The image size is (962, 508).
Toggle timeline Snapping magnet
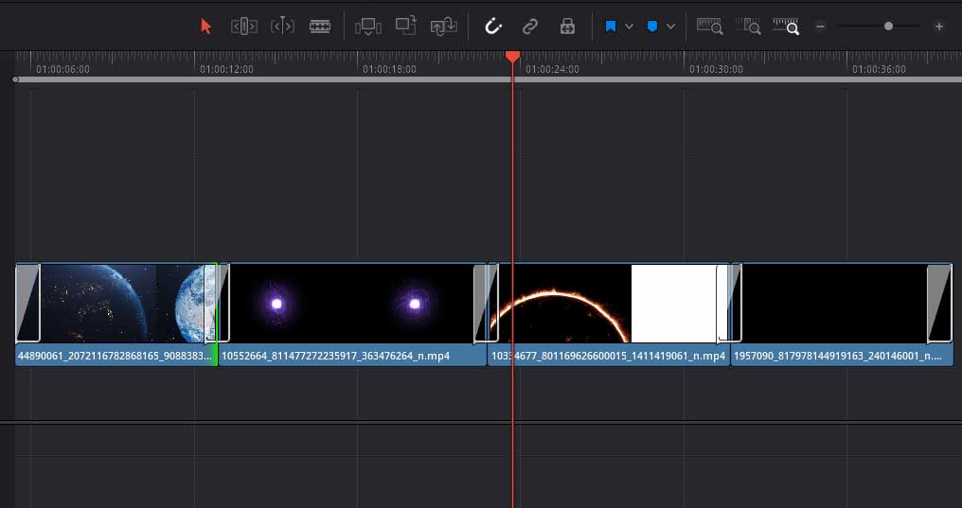click(x=492, y=26)
